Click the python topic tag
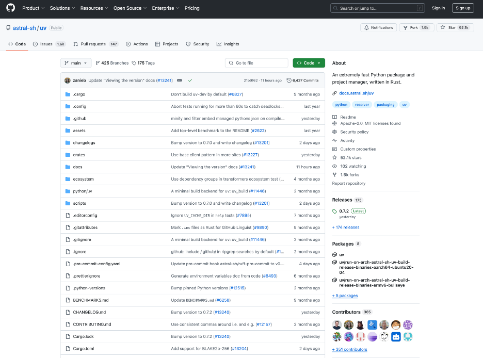Image resolution: width=483 pixels, height=358 pixels. 341,105
